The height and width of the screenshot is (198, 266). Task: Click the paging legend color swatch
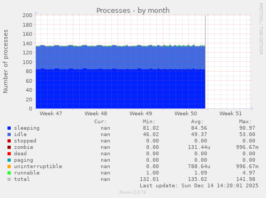pos(9,160)
